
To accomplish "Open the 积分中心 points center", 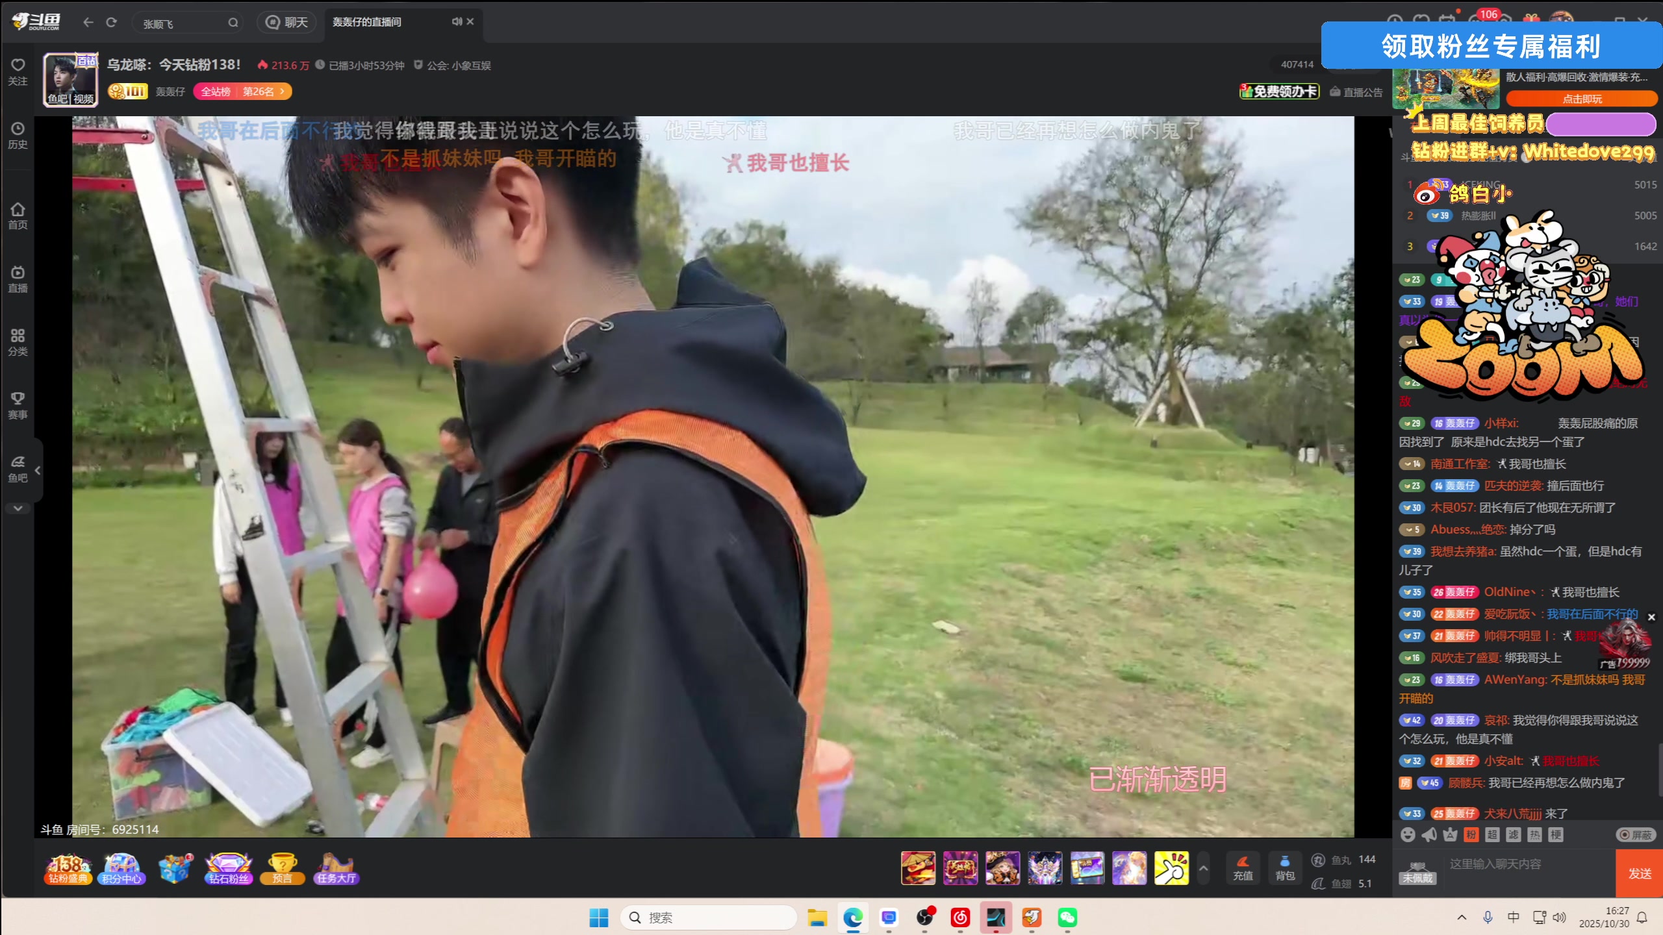I will click(x=121, y=868).
